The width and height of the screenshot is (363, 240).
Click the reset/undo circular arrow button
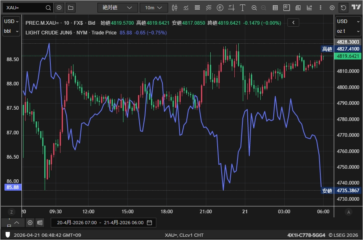[x=344, y=8]
